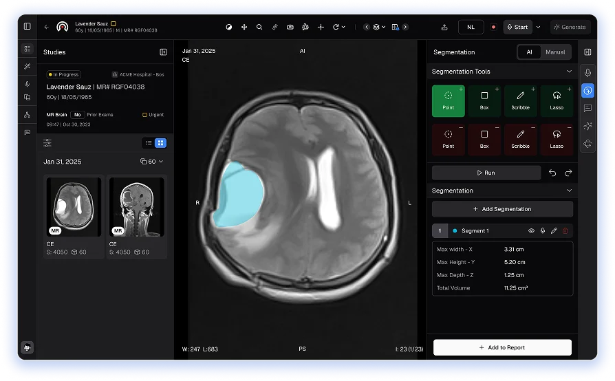The image size is (615, 381).
Task: Undo the last segmentation action
Action: point(552,173)
